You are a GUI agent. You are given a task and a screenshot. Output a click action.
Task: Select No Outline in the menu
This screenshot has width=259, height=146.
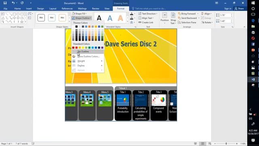[x=88, y=52]
